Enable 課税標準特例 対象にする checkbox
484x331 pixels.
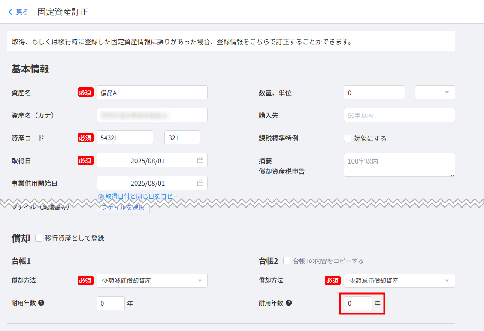point(348,138)
